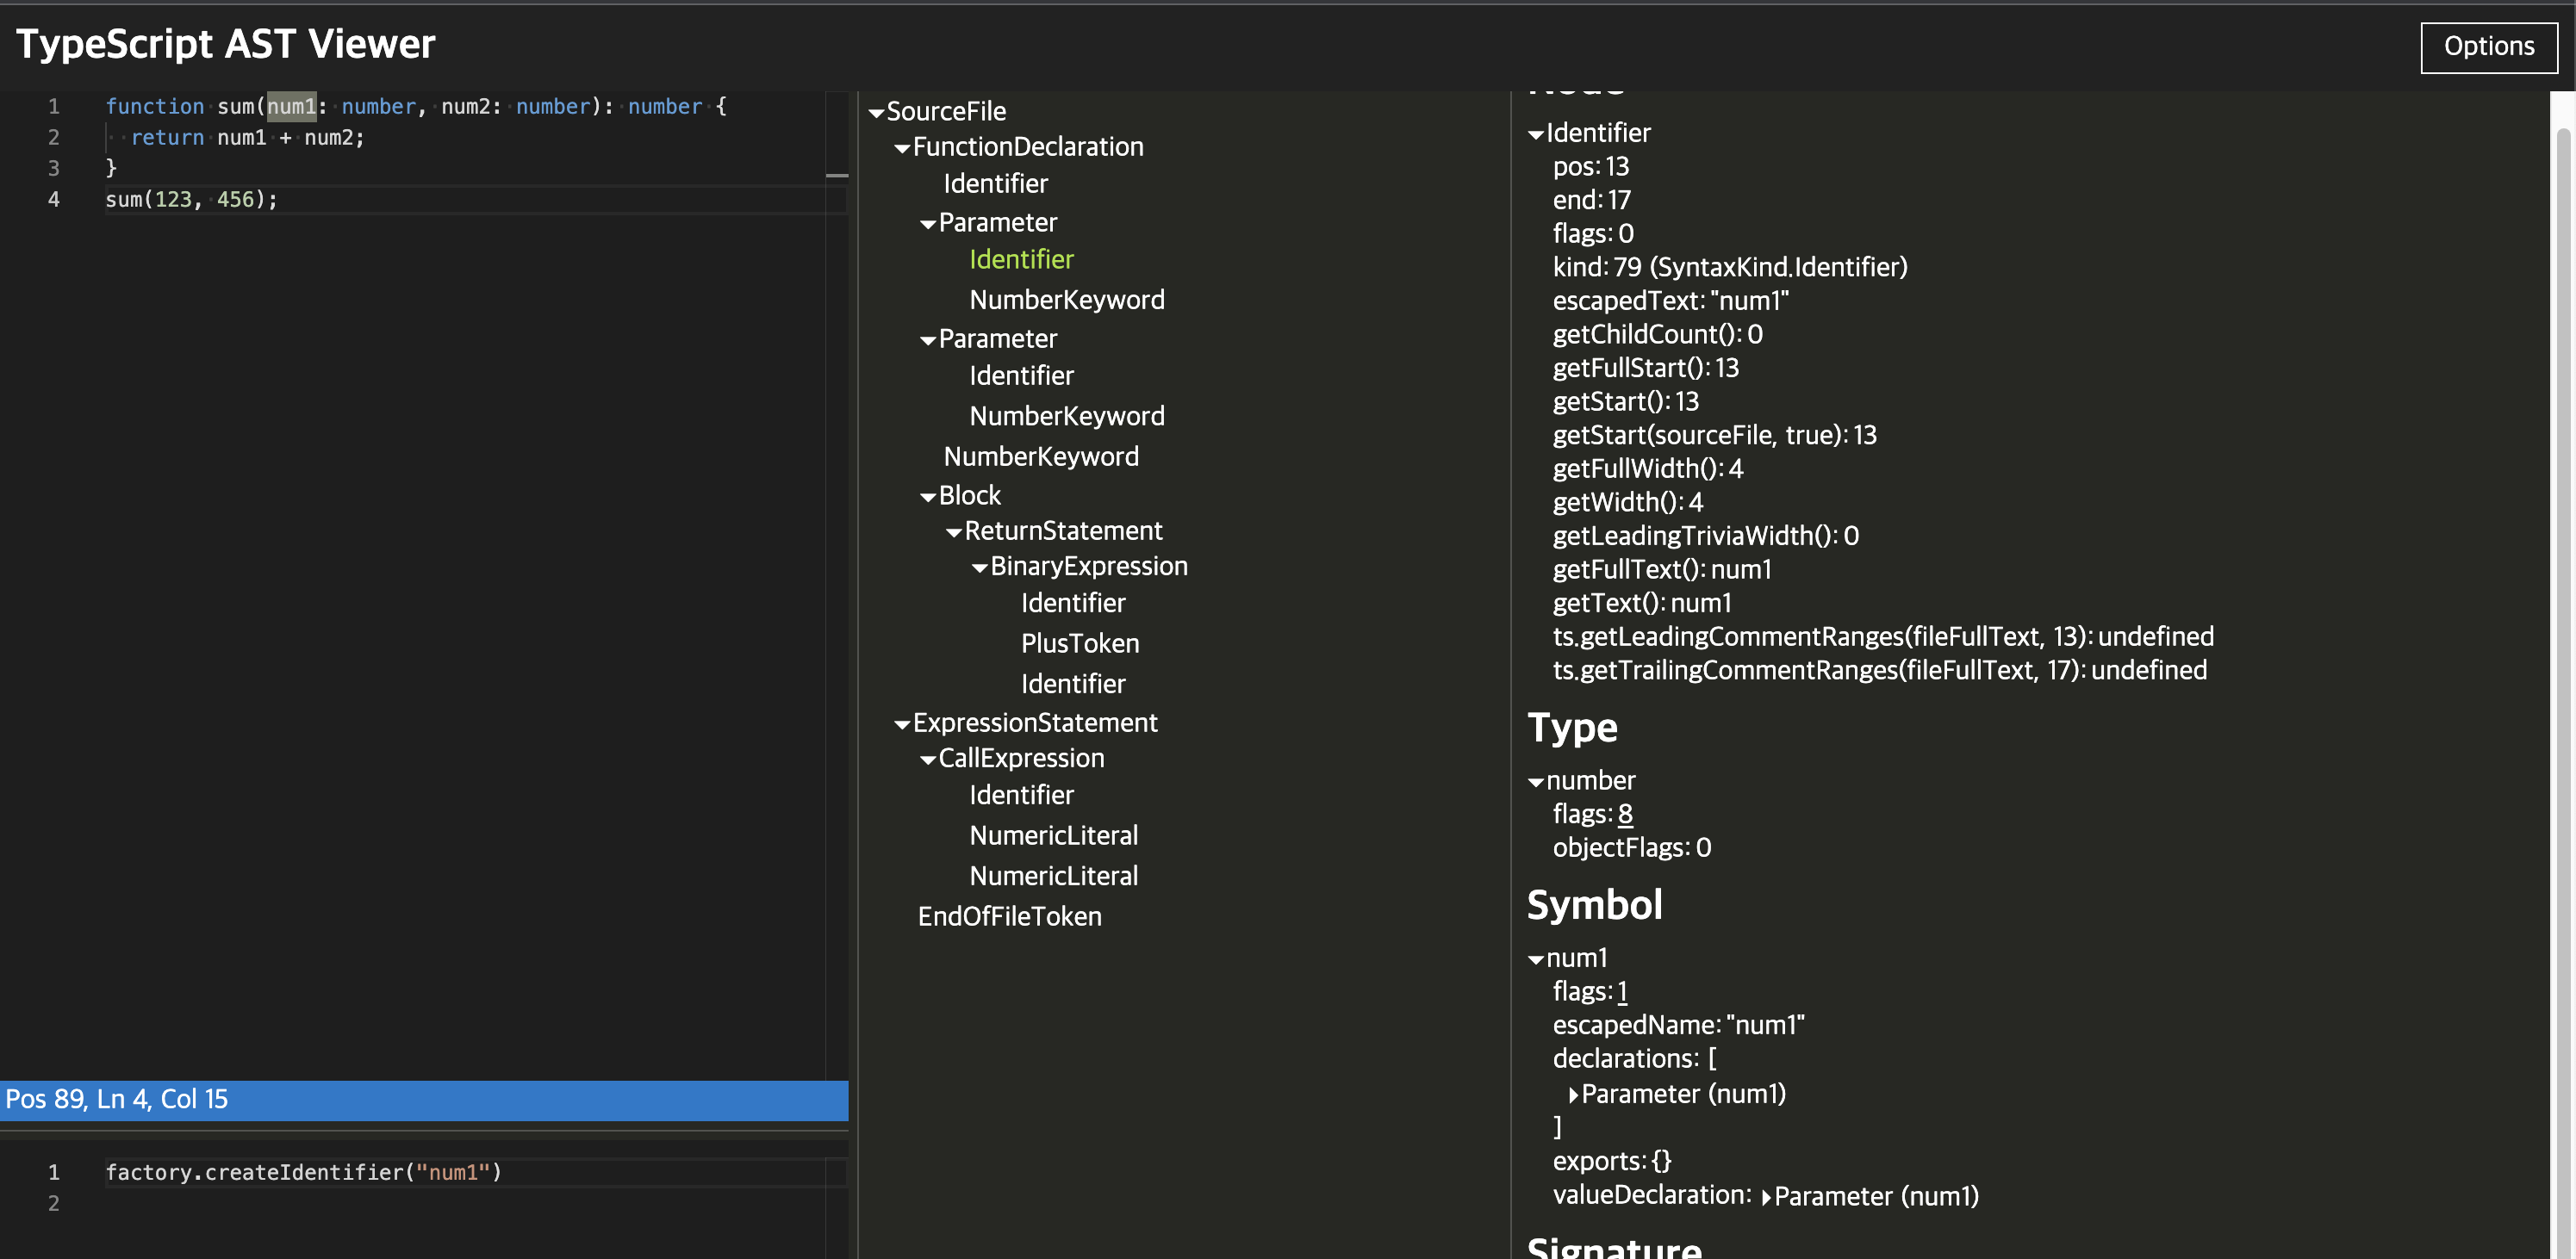Collapse the num1 symbol expander
Screen dimensions: 2576x1259
coord(1536,960)
